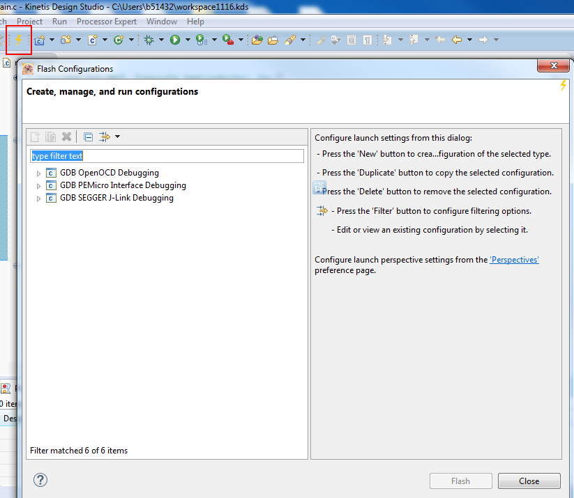Click the Delete launch configuration X icon
The height and width of the screenshot is (498, 574).
[67, 137]
